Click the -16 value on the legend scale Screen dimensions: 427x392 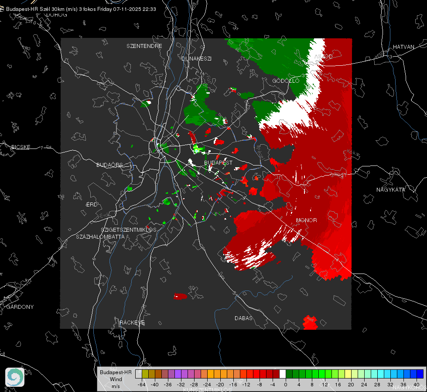tap(233, 385)
